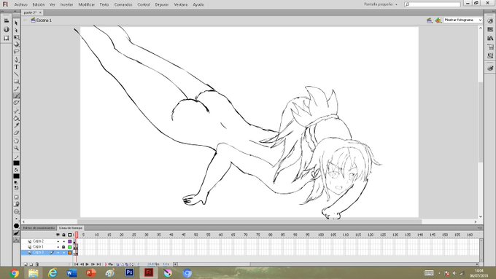Viewport: 496px width, 279px height.
Task: Go to first frame
Action: click(77, 264)
